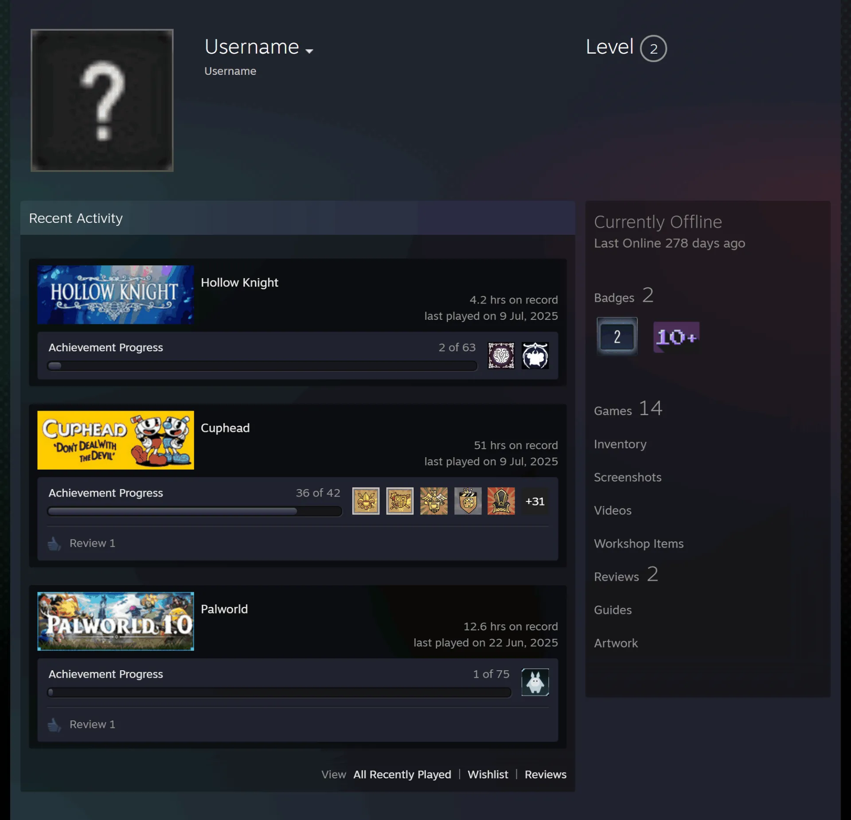Open the Palworld title link

pos(224,609)
